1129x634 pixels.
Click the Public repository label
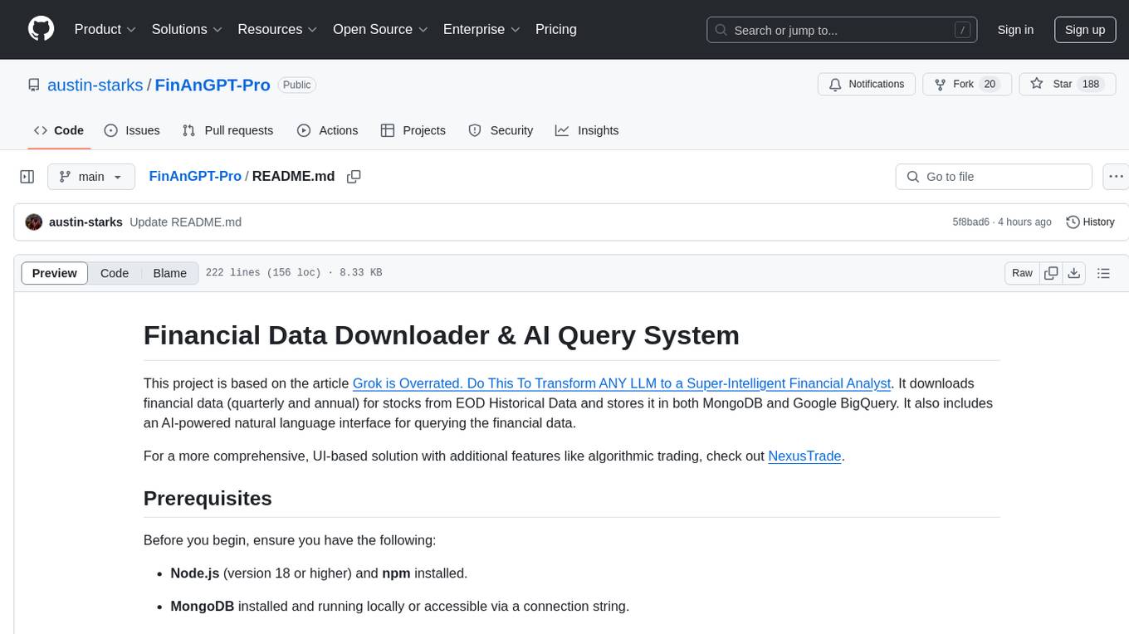pos(296,85)
